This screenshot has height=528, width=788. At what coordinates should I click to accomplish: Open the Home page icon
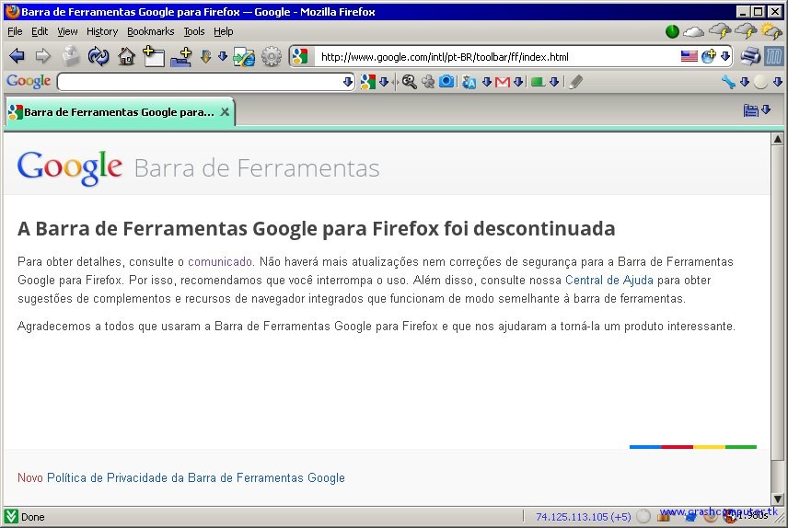tap(126, 56)
